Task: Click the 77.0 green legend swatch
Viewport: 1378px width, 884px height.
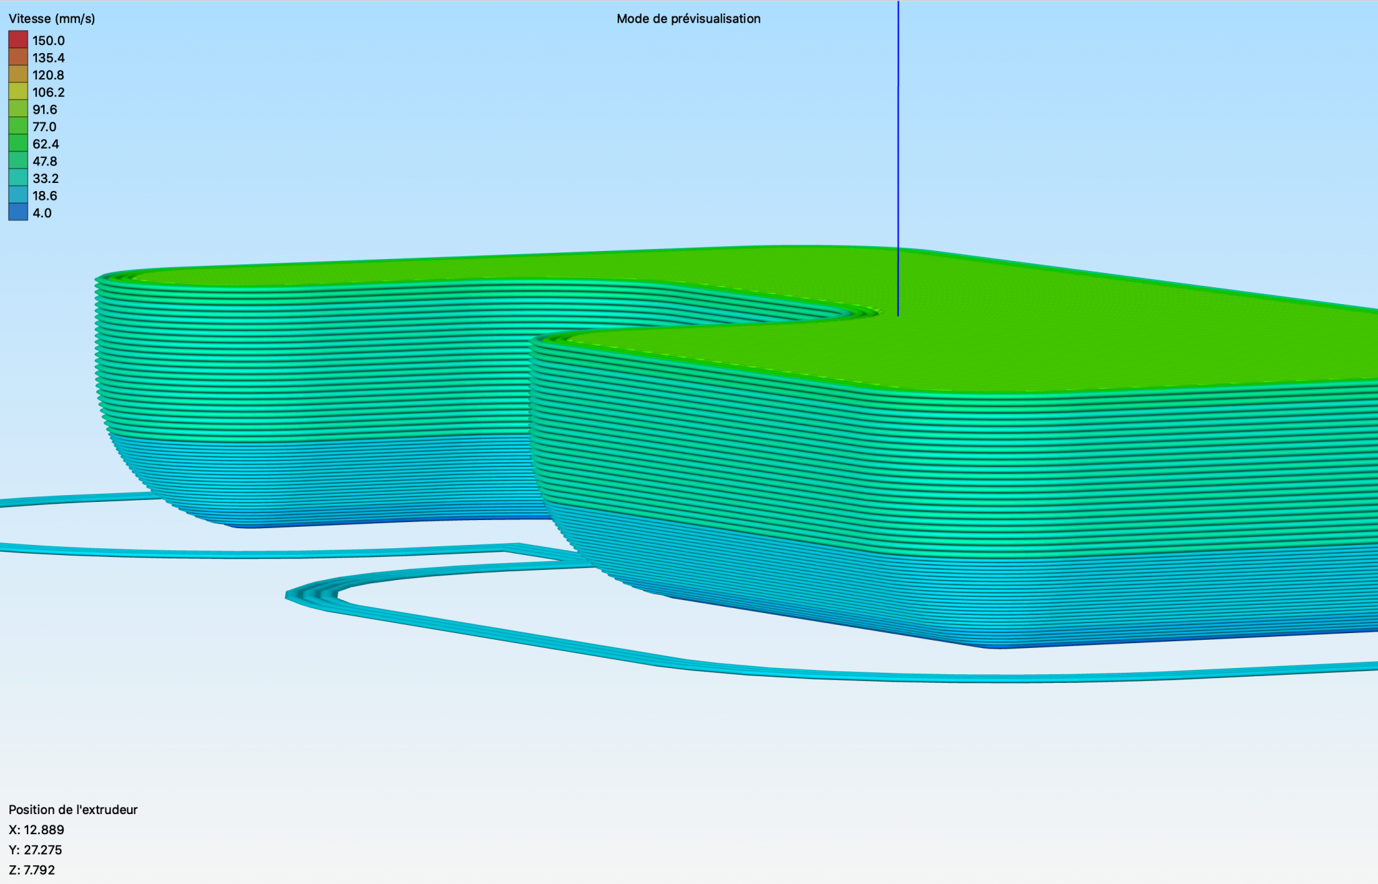Action: tap(18, 126)
